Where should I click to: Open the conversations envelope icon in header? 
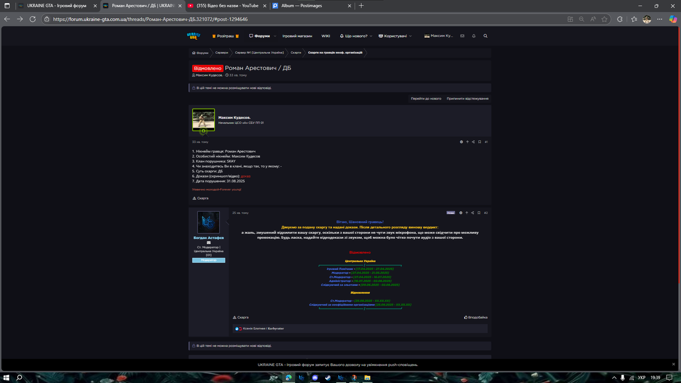coord(462,36)
